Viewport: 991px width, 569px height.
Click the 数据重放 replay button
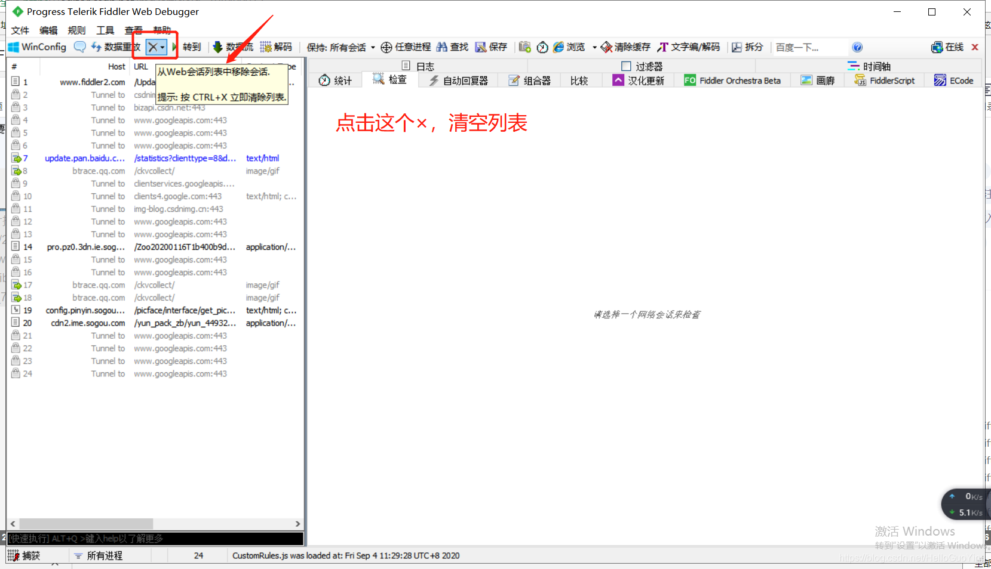click(116, 47)
